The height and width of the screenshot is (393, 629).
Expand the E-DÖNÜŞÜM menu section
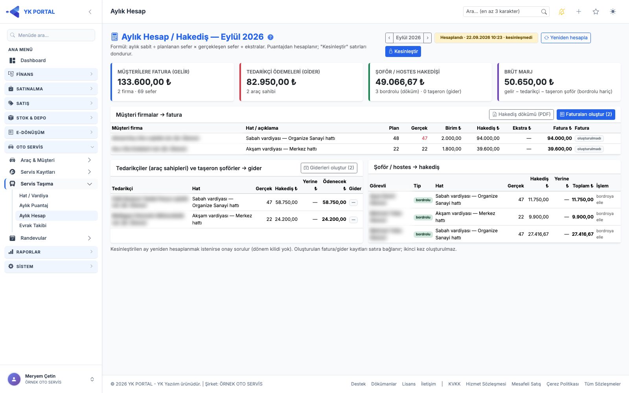click(x=51, y=132)
